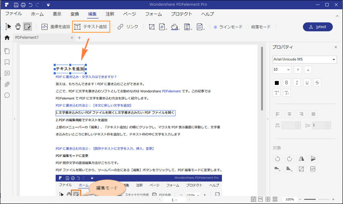Toggle strikethrough formatting

tap(317, 83)
